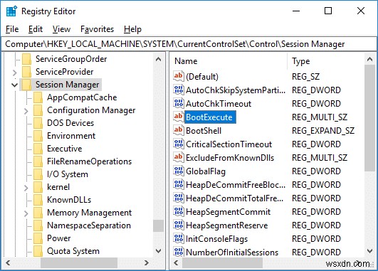The width and height of the screenshot is (378, 271).
Task: Open the View menu
Action: pyautogui.click(x=61, y=29)
